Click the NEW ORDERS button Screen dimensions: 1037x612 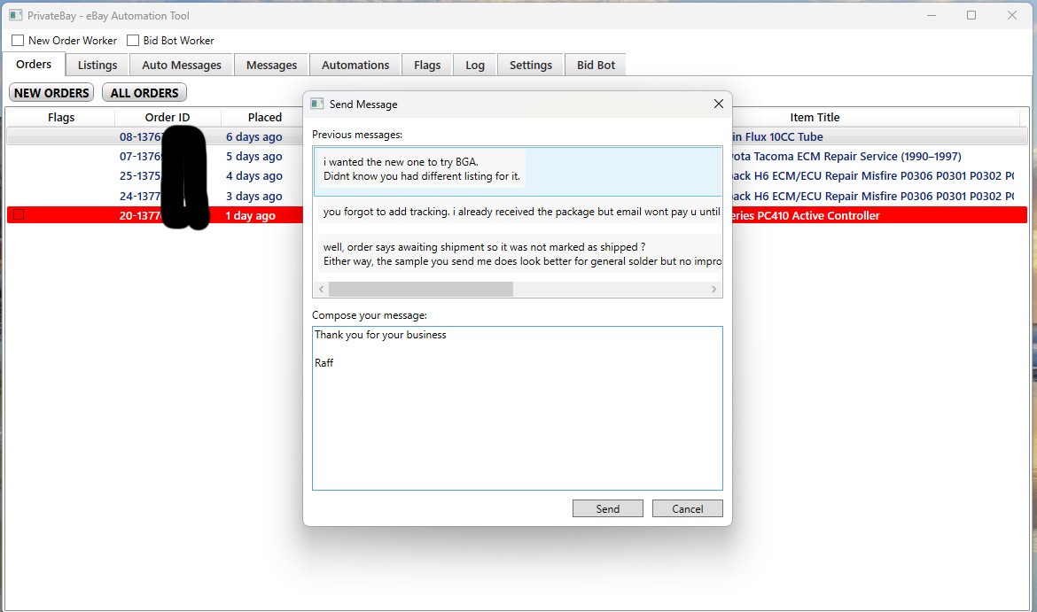(51, 92)
